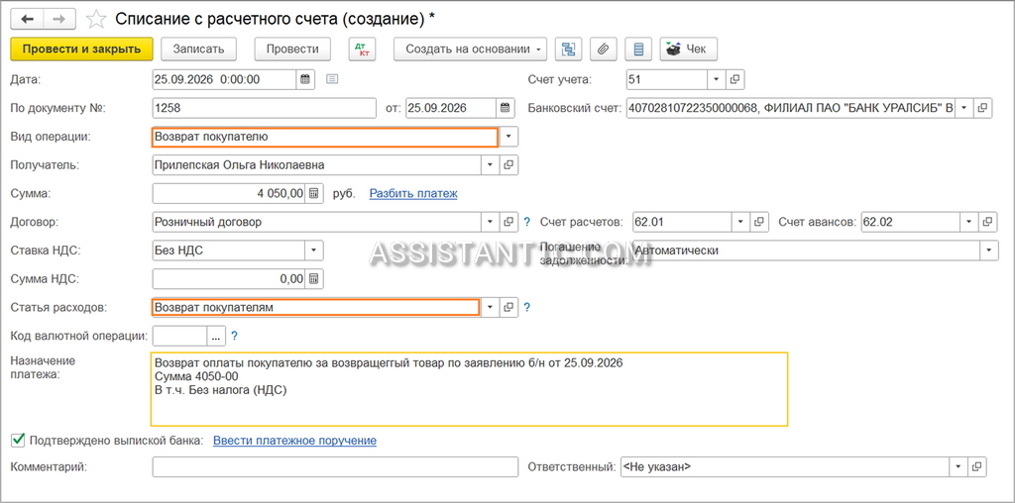The image size is (1015, 503).
Task: Click into the Комментарий field
Action: (335, 466)
